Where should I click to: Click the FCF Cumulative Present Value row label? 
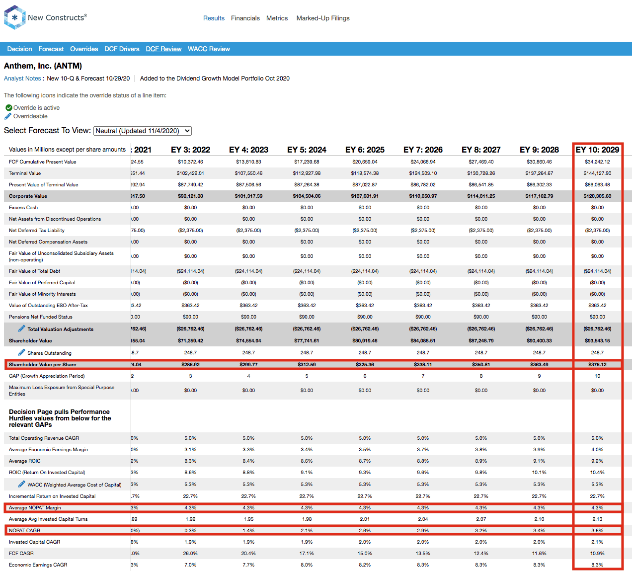(43, 162)
